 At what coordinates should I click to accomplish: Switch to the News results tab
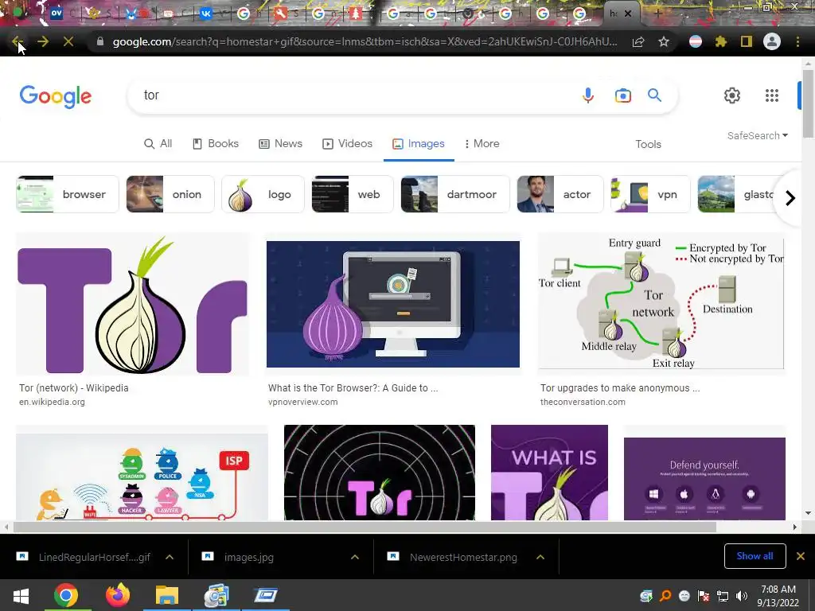point(281,143)
